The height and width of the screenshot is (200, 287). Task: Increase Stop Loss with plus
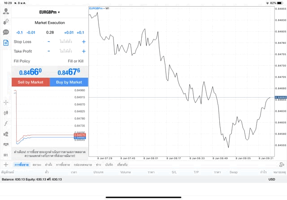83,42
